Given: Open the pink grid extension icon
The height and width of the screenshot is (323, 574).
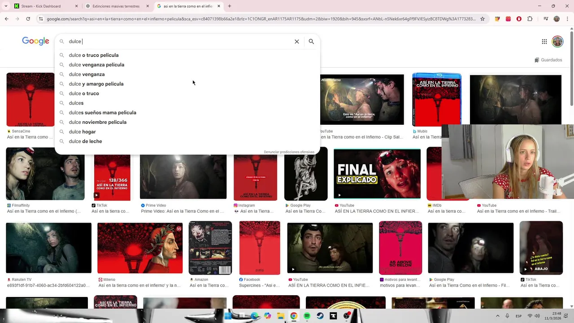Looking at the screenshot, I should point(508,19).
